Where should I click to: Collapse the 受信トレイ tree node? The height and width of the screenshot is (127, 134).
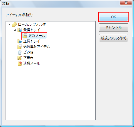tap(15, 30)
